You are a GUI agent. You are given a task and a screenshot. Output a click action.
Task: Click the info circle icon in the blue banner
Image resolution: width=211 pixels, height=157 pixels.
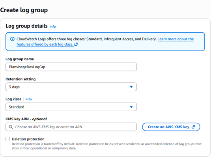tap(12, 39)
